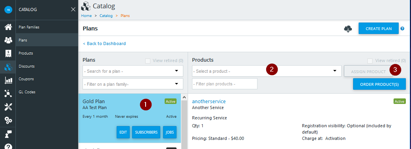Click the Registration visibility: Optional text
Viewport: 411px width, 149px height.
[346, 129]
